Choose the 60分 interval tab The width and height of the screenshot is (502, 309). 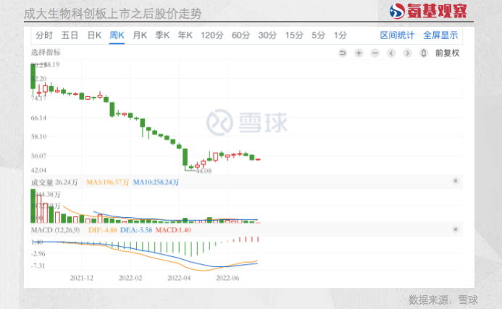click(240, 35)
